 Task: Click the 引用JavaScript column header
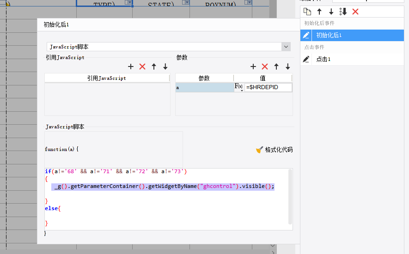coord(107,78)
